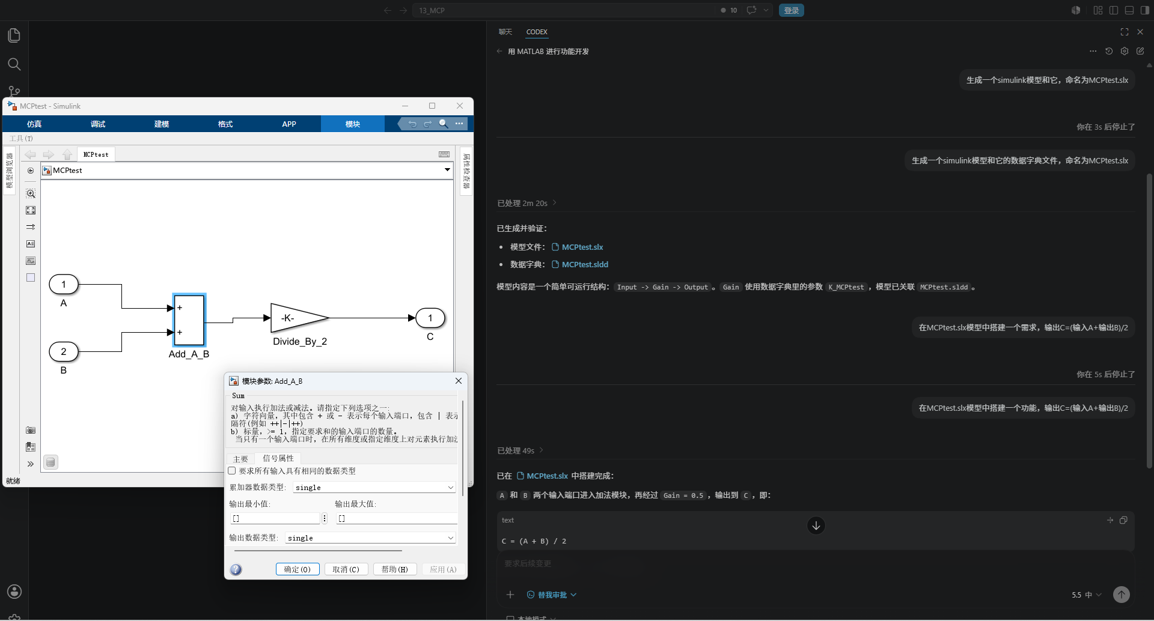Open the Explorer view in the activity bar
This screenshot has height=621, width=1154.
click(14, 35)
